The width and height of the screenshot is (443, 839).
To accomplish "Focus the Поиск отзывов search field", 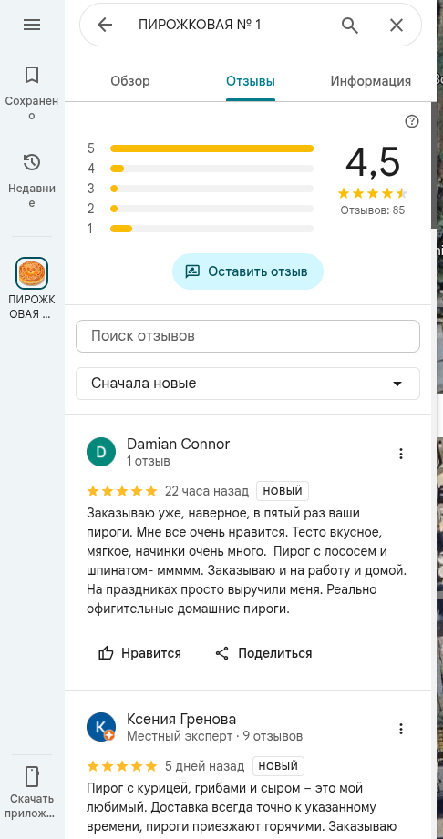I will point(248,336).
